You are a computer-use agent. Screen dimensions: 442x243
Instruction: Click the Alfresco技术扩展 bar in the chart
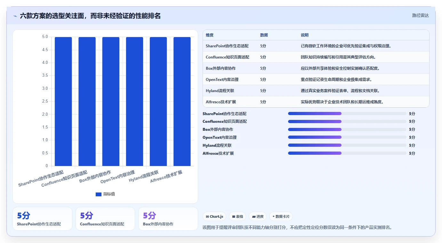click(182, 101)
